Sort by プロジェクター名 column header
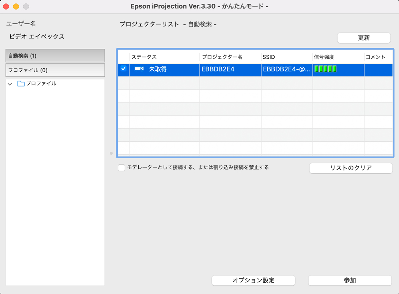 pyautogui.click(x=230, y=57)
